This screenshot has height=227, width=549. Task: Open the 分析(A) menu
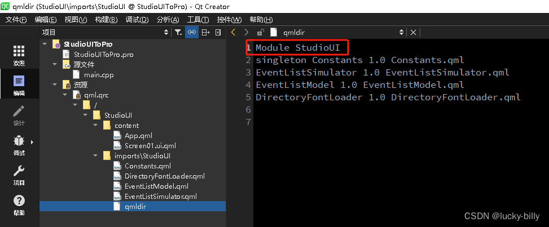point(168,20)
